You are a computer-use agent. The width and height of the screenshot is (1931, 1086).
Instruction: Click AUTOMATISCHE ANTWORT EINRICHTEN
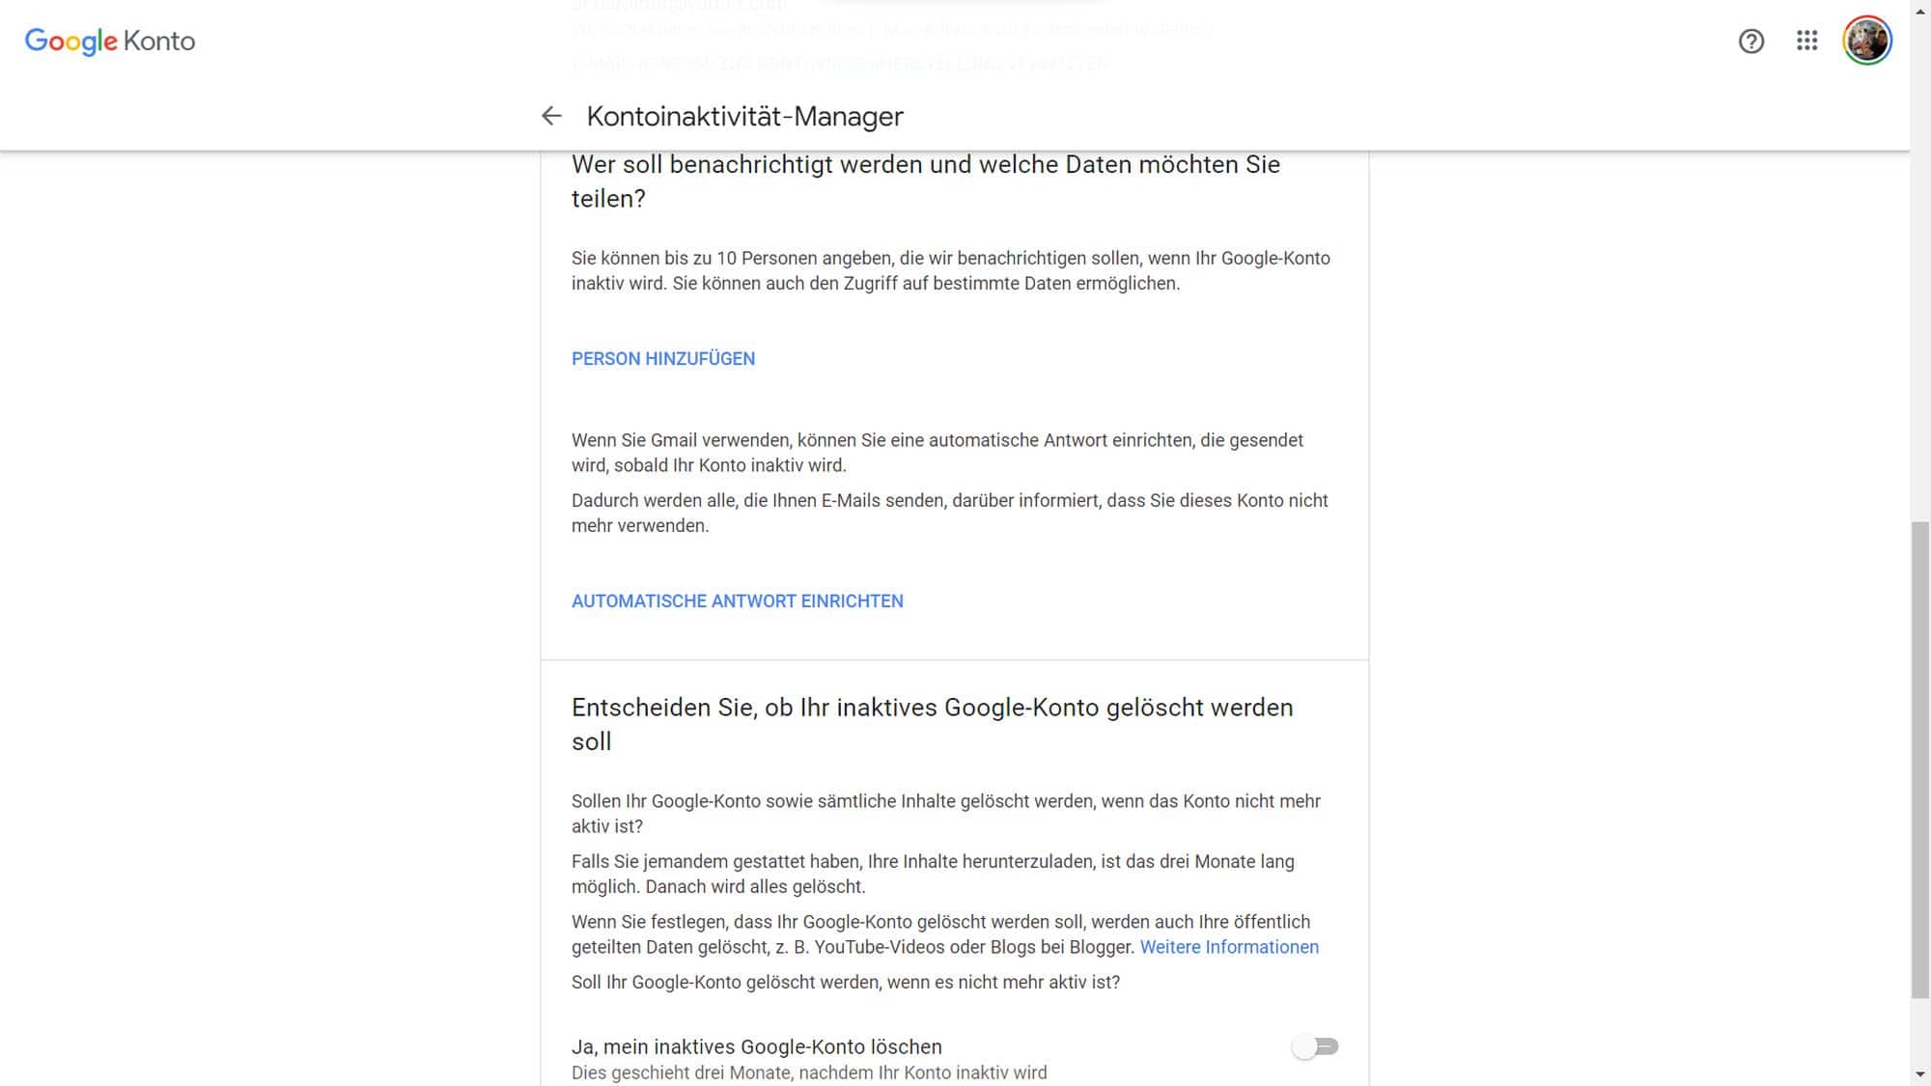738,601
